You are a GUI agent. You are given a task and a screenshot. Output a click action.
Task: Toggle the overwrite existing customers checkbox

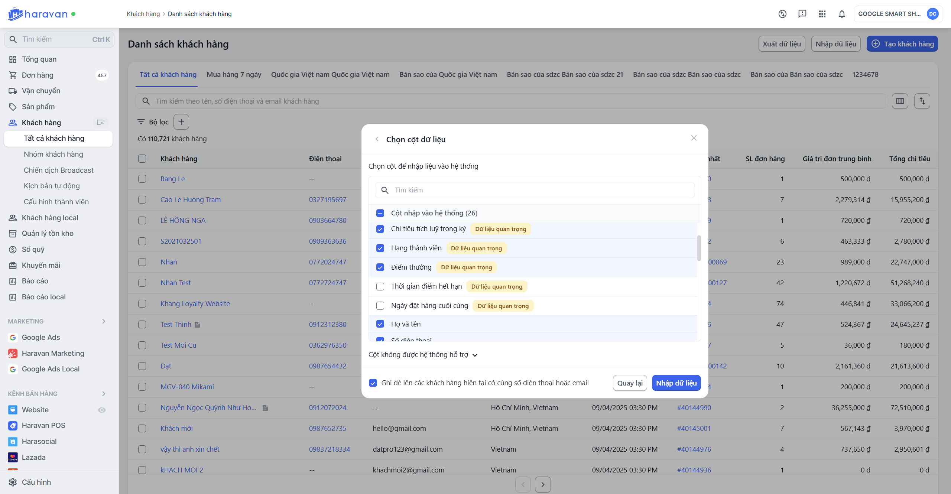[x=373, y=383]
